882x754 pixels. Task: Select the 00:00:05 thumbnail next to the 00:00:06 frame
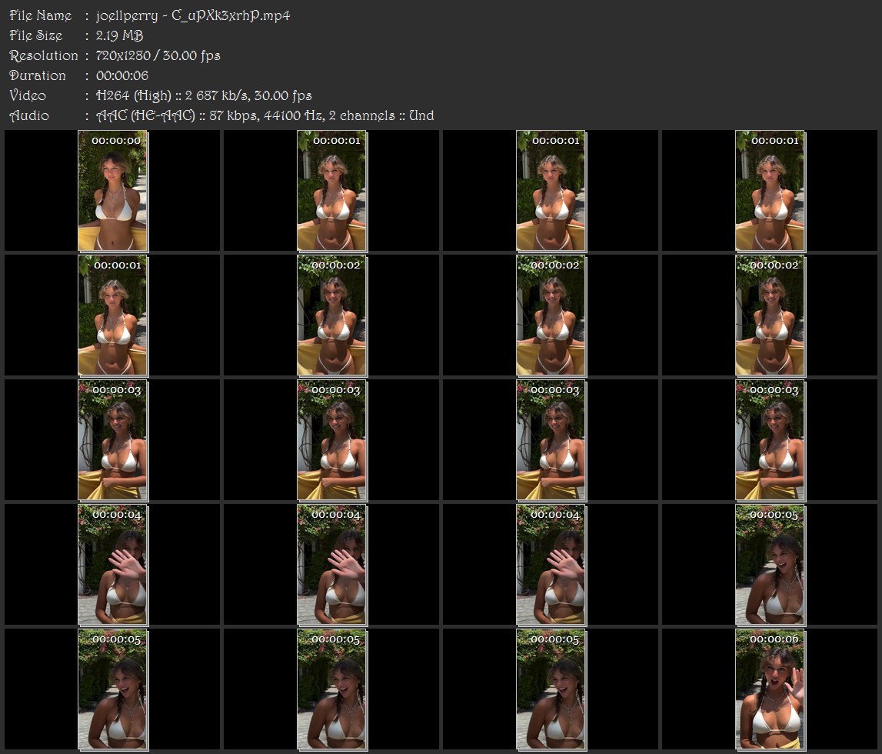point(551,690)
